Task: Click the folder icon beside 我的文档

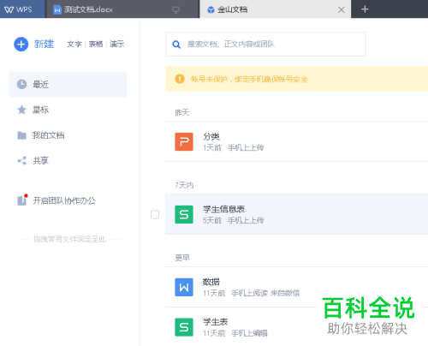Action: [21, 135]
